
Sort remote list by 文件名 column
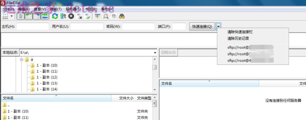(x=209, y=84)
